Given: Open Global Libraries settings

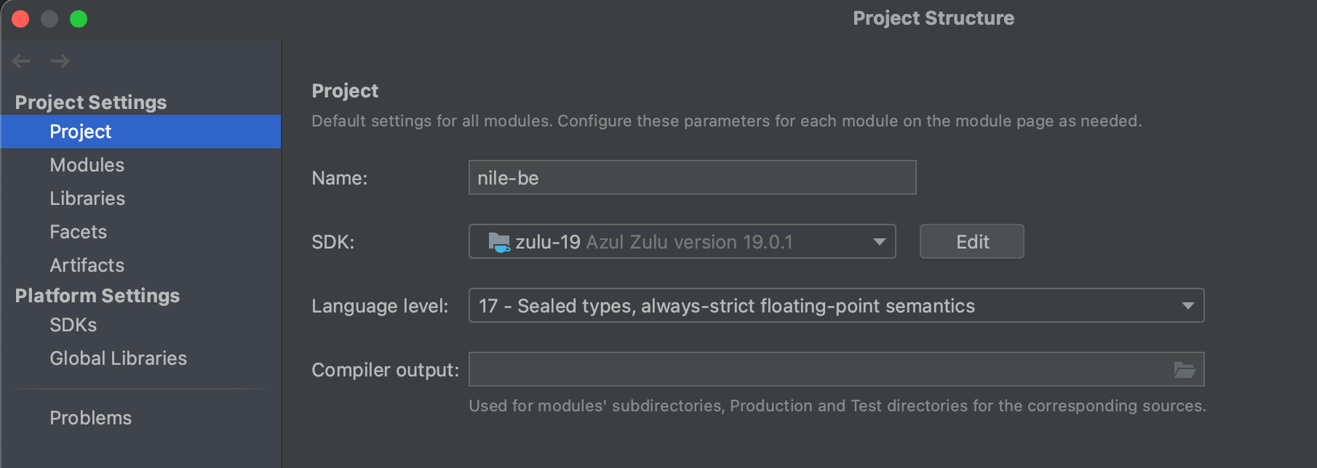Looking at the screenshot, I should tap(119, 358).
